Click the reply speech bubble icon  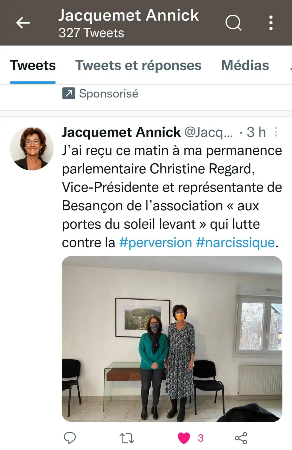coord(70,438)
